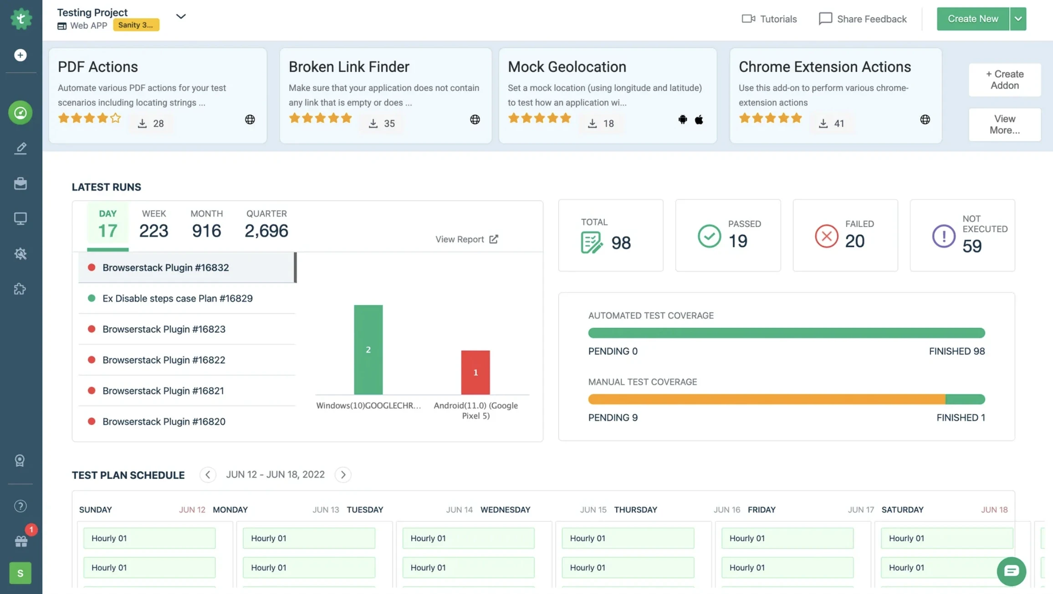This screenshot has height=594, width=1053.
Task: Click the Apple icon on Mock Geolocation card
Action: pos(699,120)
